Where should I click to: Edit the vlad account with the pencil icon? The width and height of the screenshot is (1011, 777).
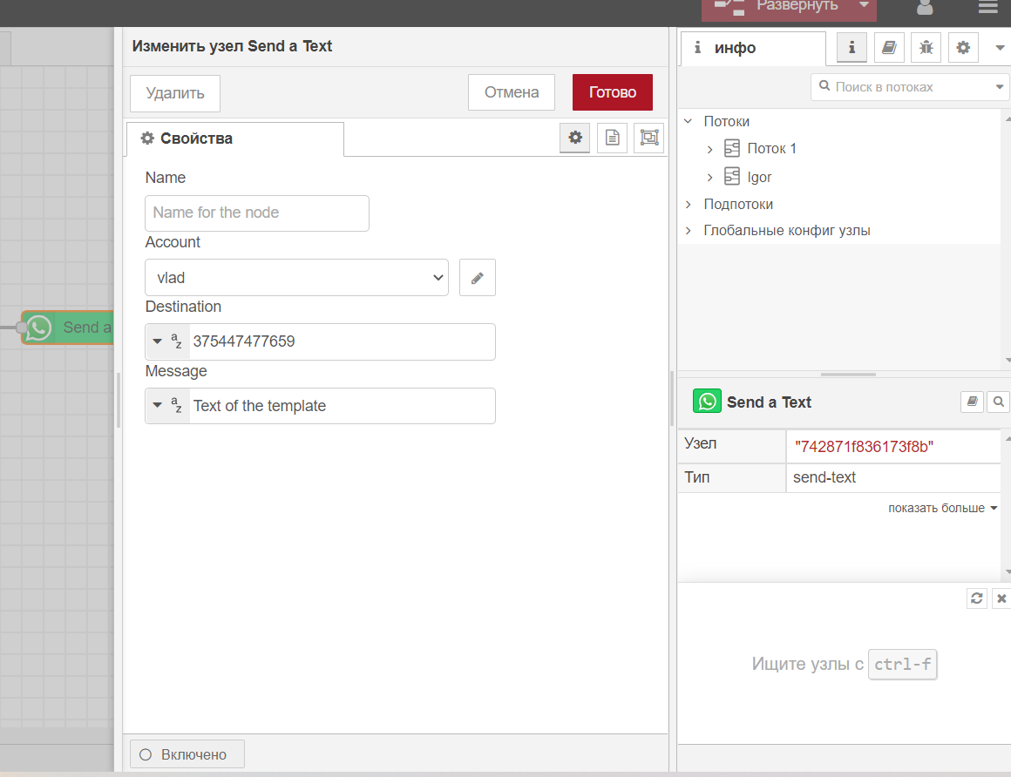[477, 278]
